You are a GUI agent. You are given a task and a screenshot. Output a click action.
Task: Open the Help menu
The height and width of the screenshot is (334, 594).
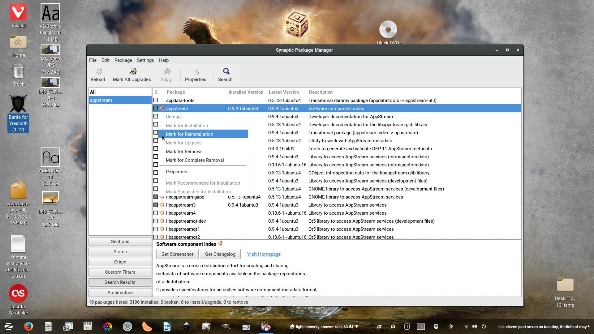[164, 60]
